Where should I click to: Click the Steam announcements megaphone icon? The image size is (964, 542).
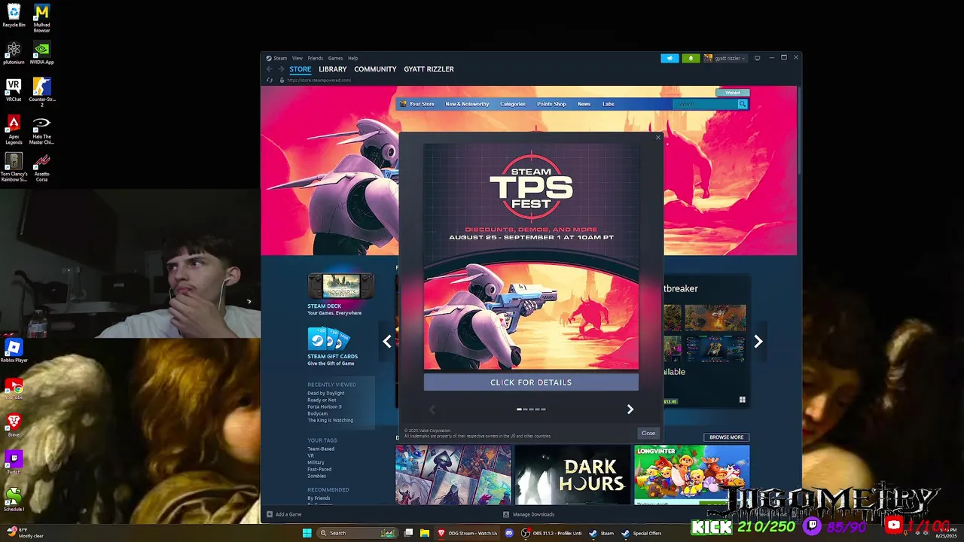[x=670, y=58]
